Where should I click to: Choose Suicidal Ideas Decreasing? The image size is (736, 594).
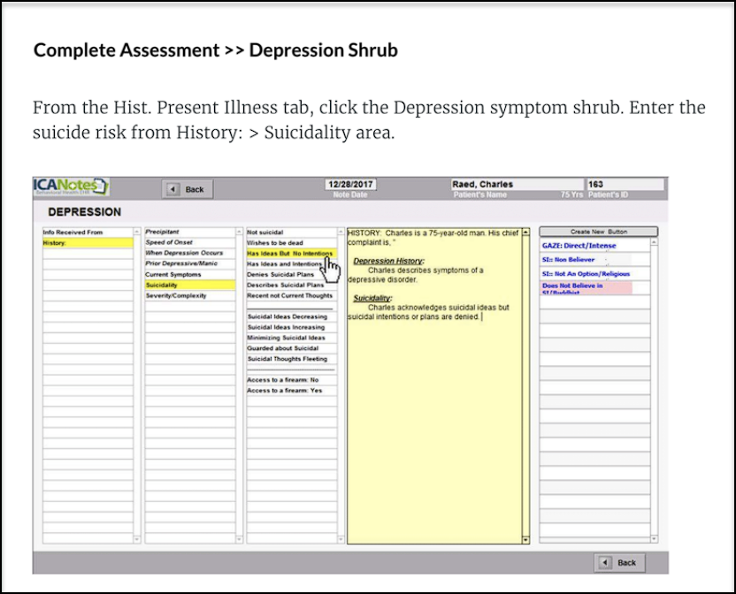pos(292,316)
